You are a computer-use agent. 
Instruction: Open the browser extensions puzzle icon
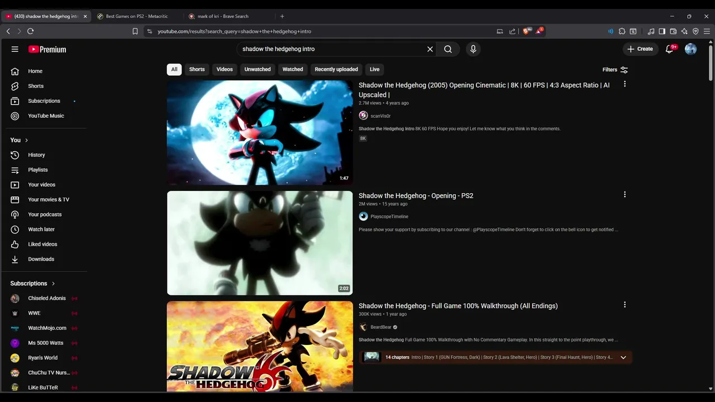coord(622,31)
